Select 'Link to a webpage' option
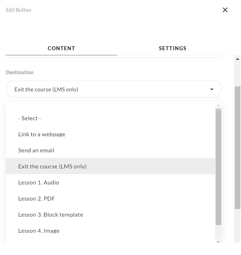 (x=42, y=134)
